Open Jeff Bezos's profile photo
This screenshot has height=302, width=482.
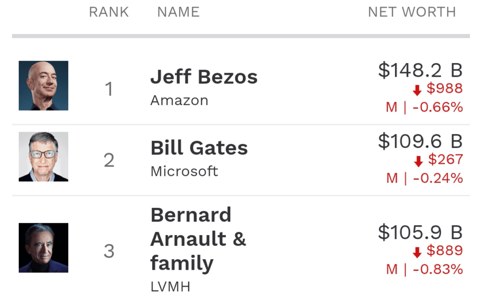pyautogui.click(x=43, y=85)
